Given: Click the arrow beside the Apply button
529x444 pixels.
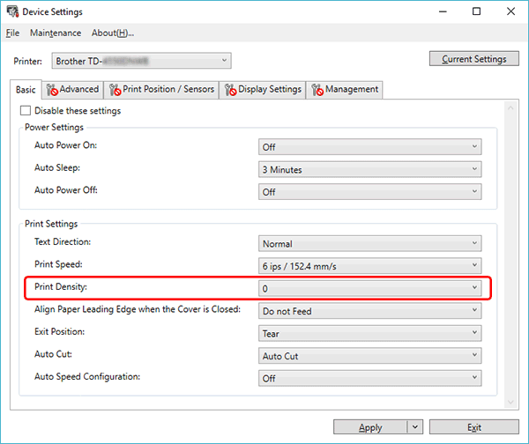Looking at the screenshot, I should pos(415,427).
